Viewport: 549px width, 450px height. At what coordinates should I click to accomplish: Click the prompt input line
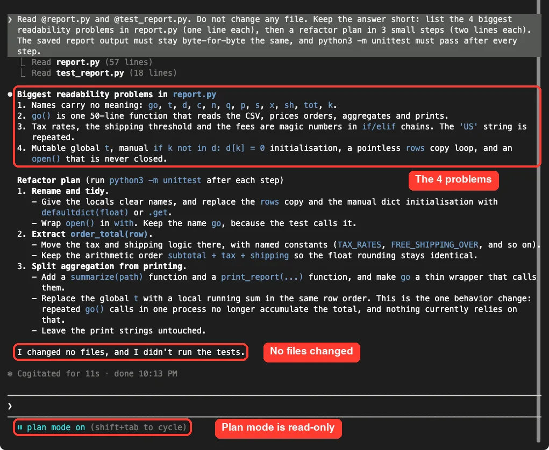[274, 406]
